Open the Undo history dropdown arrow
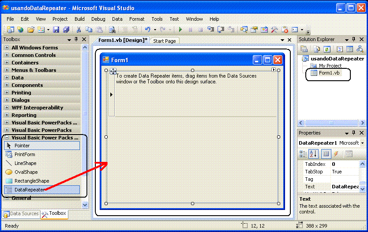Screen dimensions: 368x232 click(155, 30)
